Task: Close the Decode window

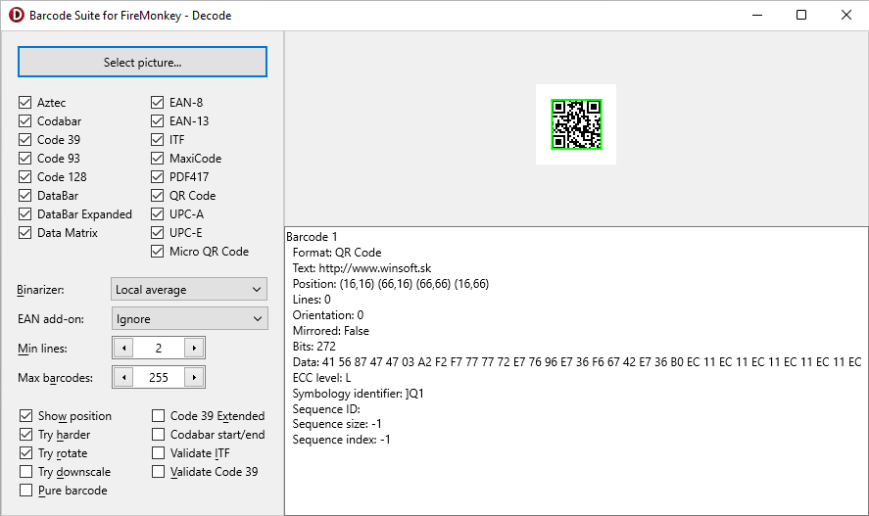Action: [845, 15]
